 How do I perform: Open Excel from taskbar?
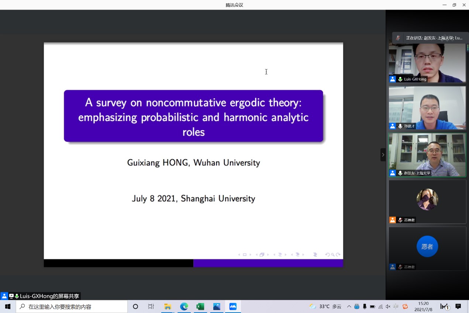(x=200, y=306)
